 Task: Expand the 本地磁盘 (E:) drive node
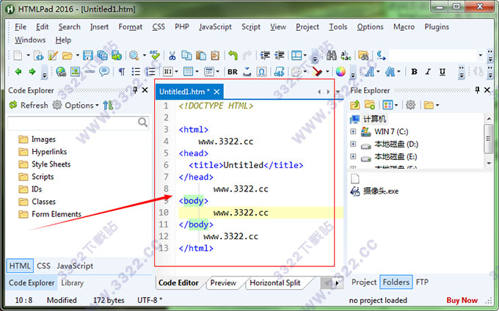tap(353, 156)
